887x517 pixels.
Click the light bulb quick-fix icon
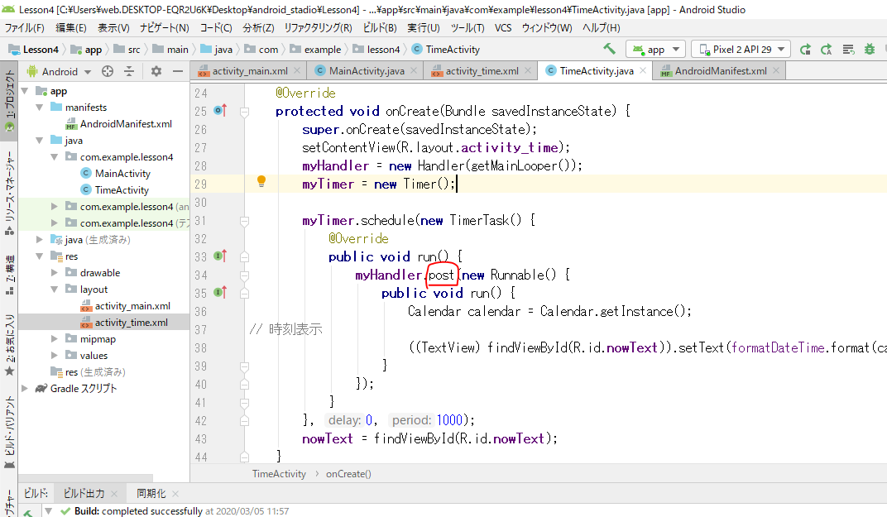click(261, 181)
